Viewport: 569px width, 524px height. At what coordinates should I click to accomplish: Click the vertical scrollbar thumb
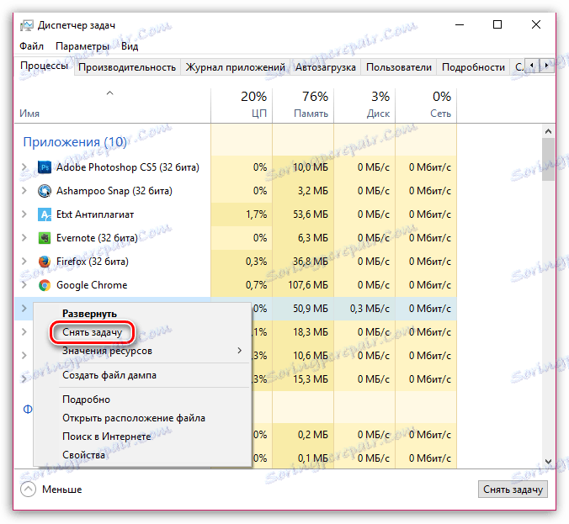pyautogui.click(x=548, y=159)
